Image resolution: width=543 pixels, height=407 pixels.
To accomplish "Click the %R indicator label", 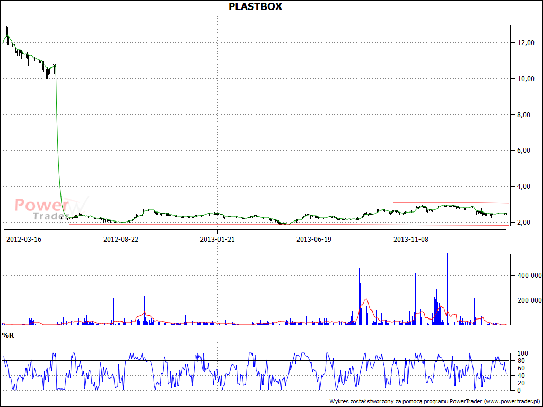I will pyautogui.click(x=8, y=335).
